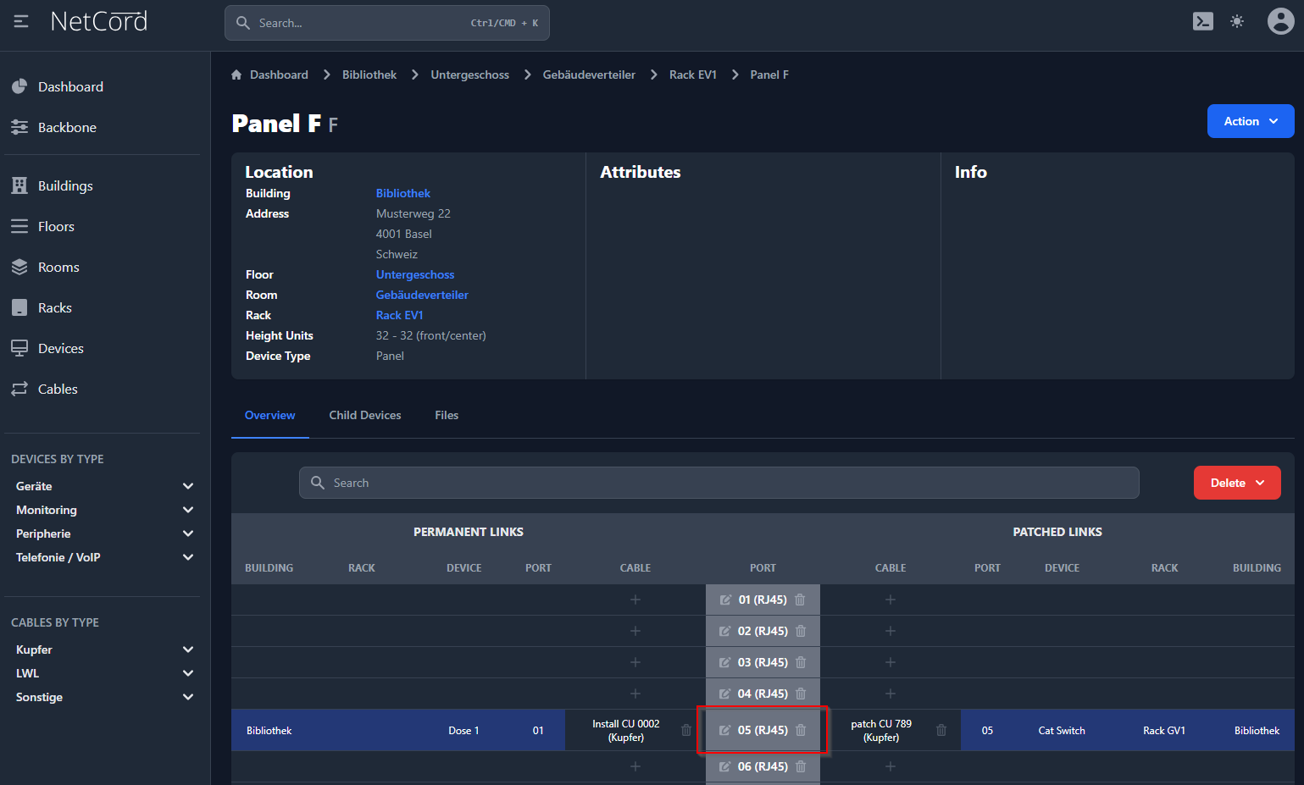1304x785 pixels.
Task: Add permanent cable to port 02
Action: (x=635, y=631)
